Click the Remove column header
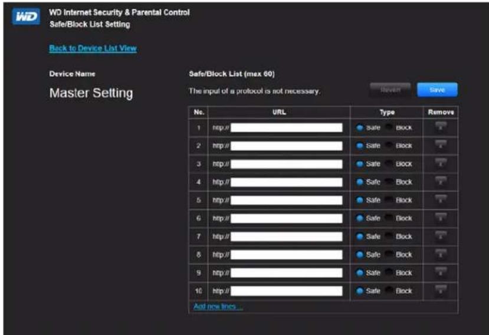Image resolution: width=489 pixels, height=335 pixels. (441, 112)
